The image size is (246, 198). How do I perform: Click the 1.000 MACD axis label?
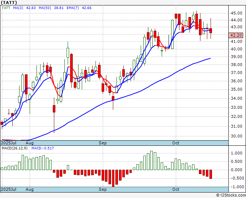[x=237, y=153]
